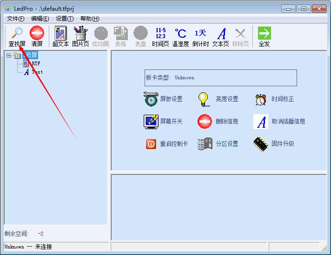Collapse the 1号屏 tree node
Screen dimensions: 331x255
[8, 55]
